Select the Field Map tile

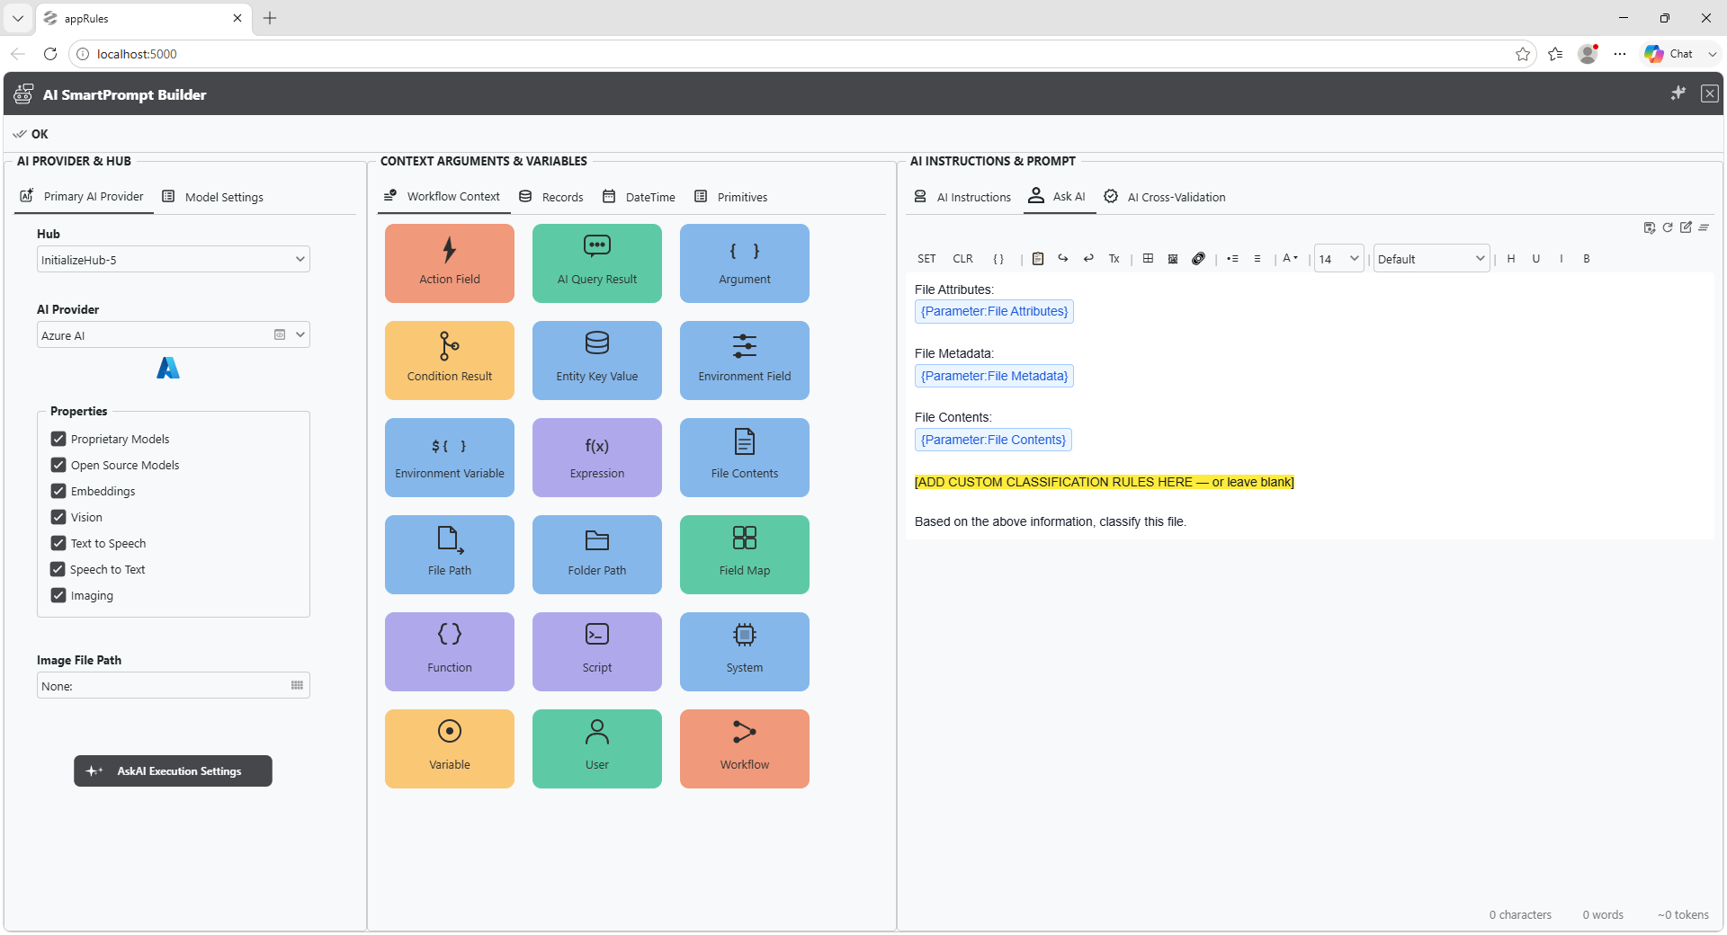[745, 555]
